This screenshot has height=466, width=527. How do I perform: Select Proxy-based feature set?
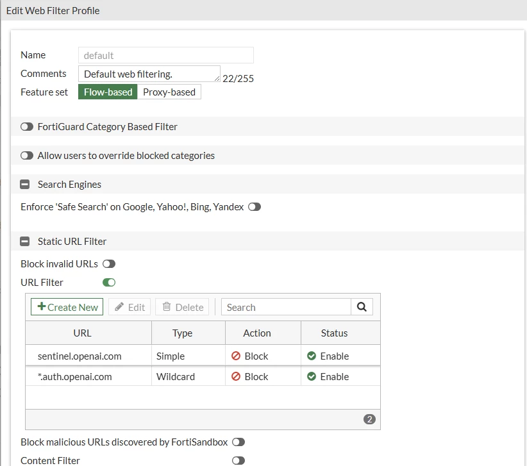click(x=169, y=92)
